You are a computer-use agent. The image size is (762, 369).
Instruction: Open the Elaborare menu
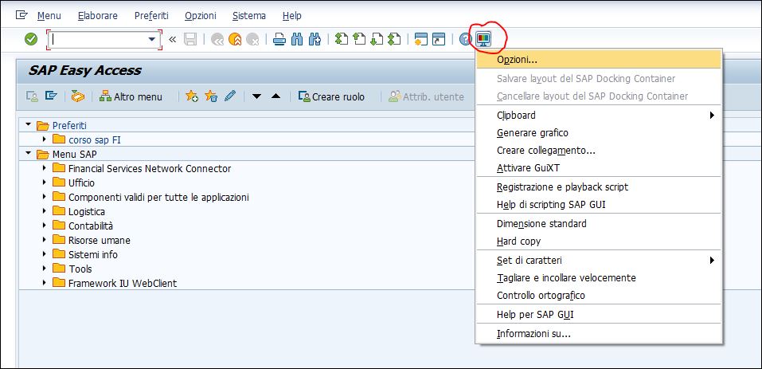[x=98, y=16]
